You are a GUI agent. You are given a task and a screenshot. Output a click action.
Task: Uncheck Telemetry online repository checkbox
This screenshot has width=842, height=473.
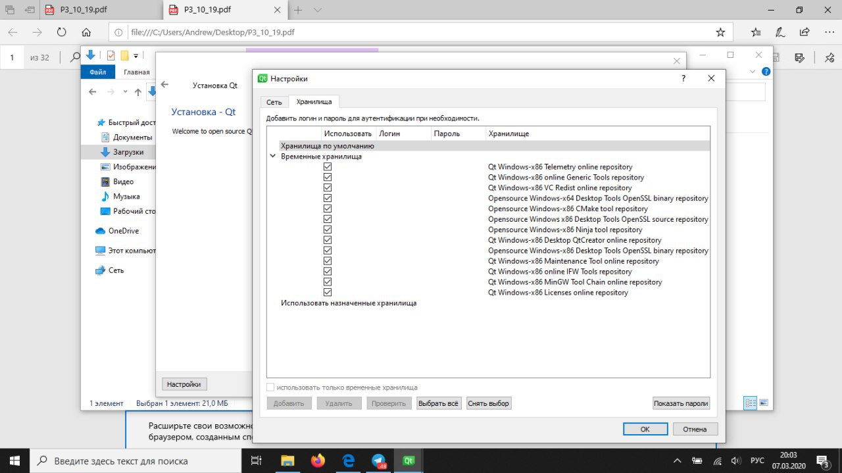(328, 167)
